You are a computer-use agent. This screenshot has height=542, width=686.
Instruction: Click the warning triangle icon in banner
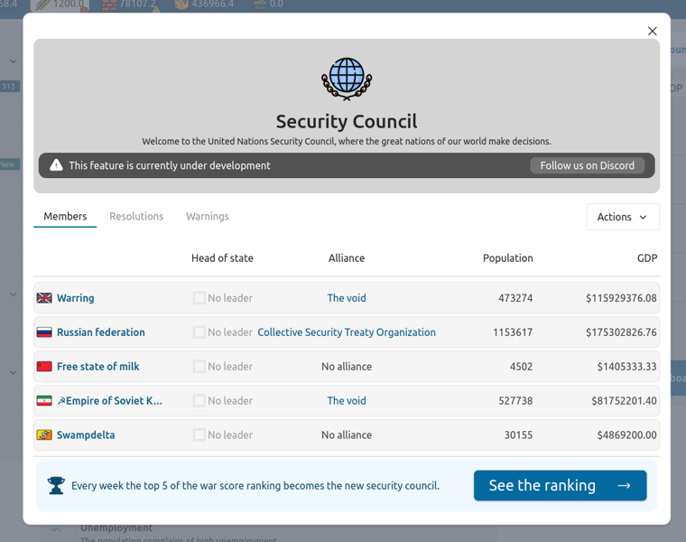click(56, 165)
